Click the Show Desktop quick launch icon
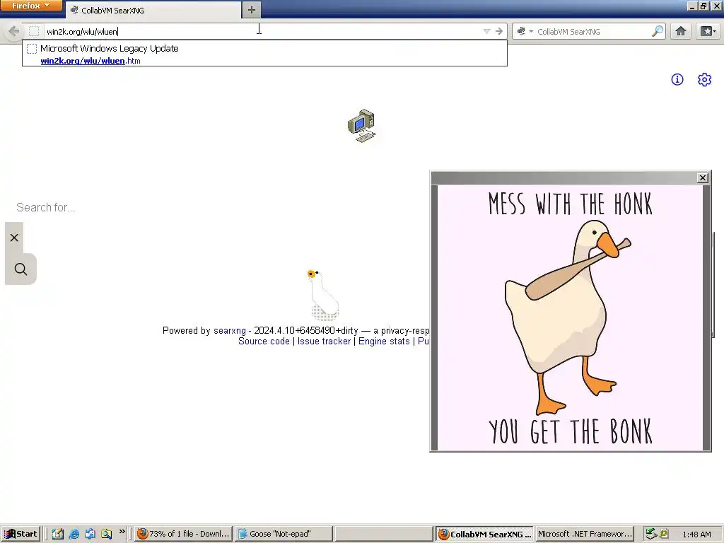The image size is (724, 543). (58, 534)
